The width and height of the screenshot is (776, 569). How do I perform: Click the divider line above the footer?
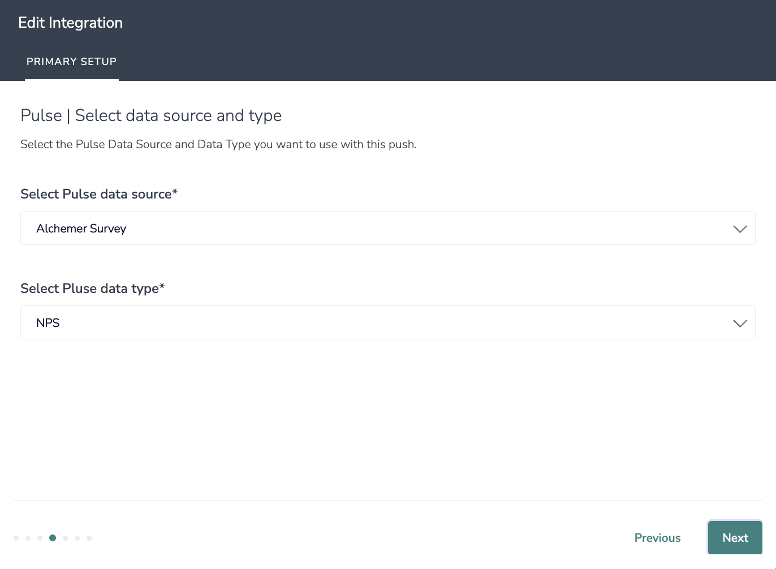[388, 500]
